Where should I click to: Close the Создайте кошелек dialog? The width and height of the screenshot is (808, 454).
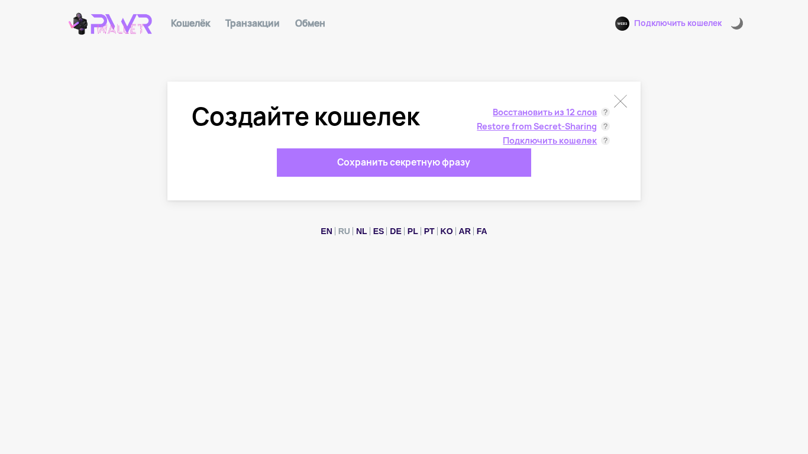pos(620,102)
